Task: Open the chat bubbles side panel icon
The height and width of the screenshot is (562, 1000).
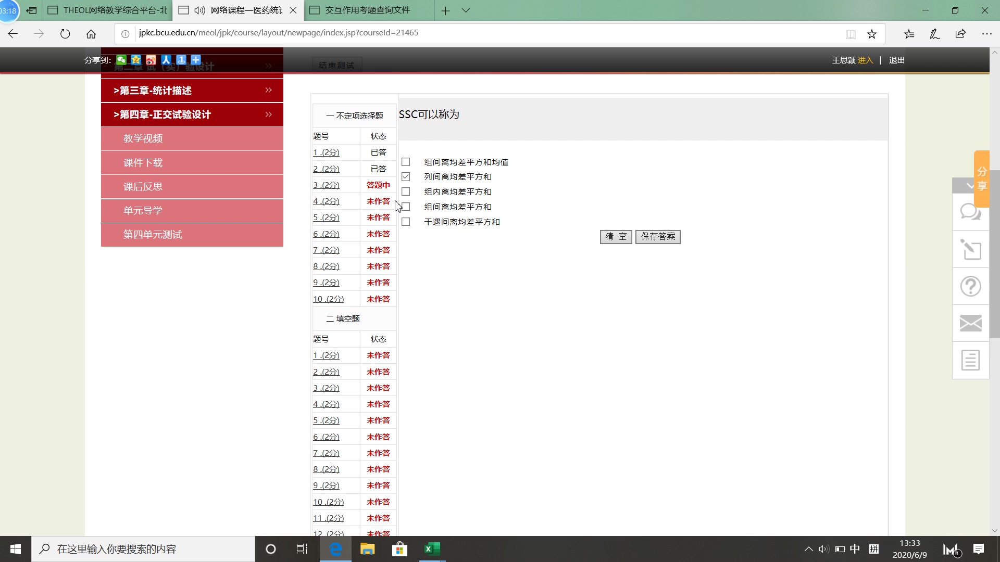Action: click(970, 212)
